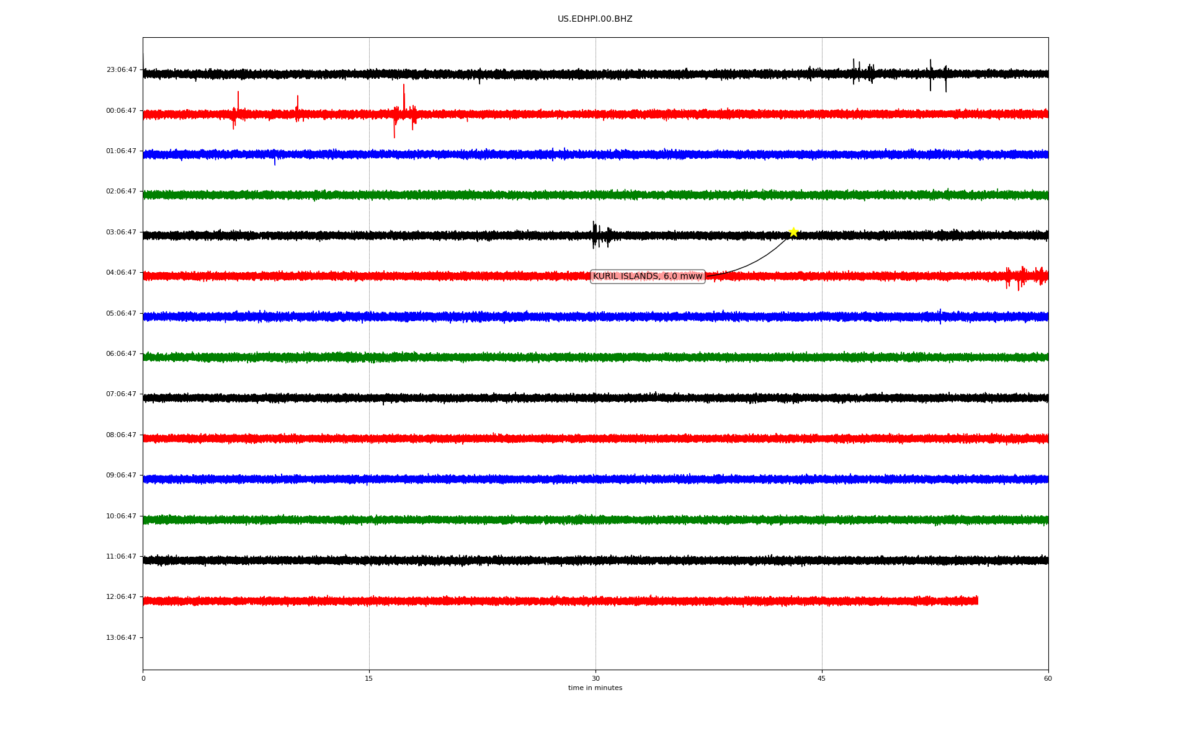Click the 09:06:47 time label
Screen dimensions: 1191x744
click(122, 476)
